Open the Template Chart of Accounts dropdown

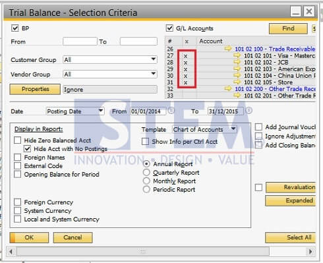click(233, 129)
